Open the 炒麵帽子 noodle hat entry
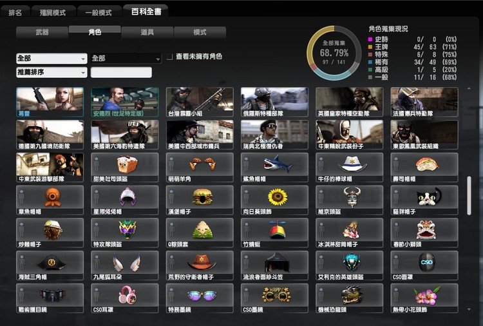This screenshot has width=483, height=326. tap(50, 233)
